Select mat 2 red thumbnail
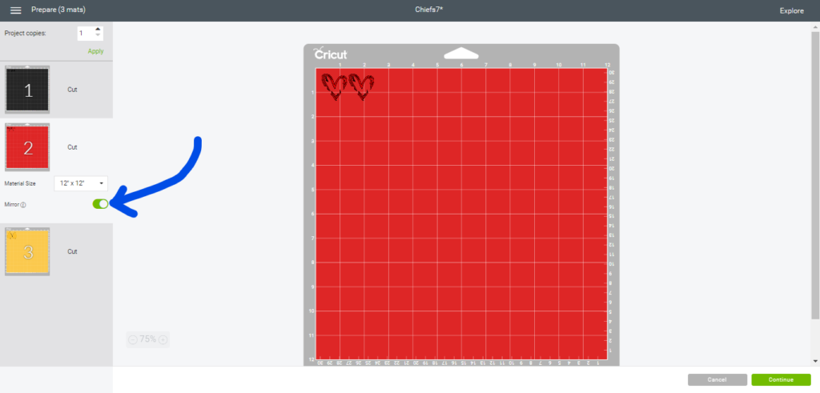820x393 pixels. coord(27,147)
